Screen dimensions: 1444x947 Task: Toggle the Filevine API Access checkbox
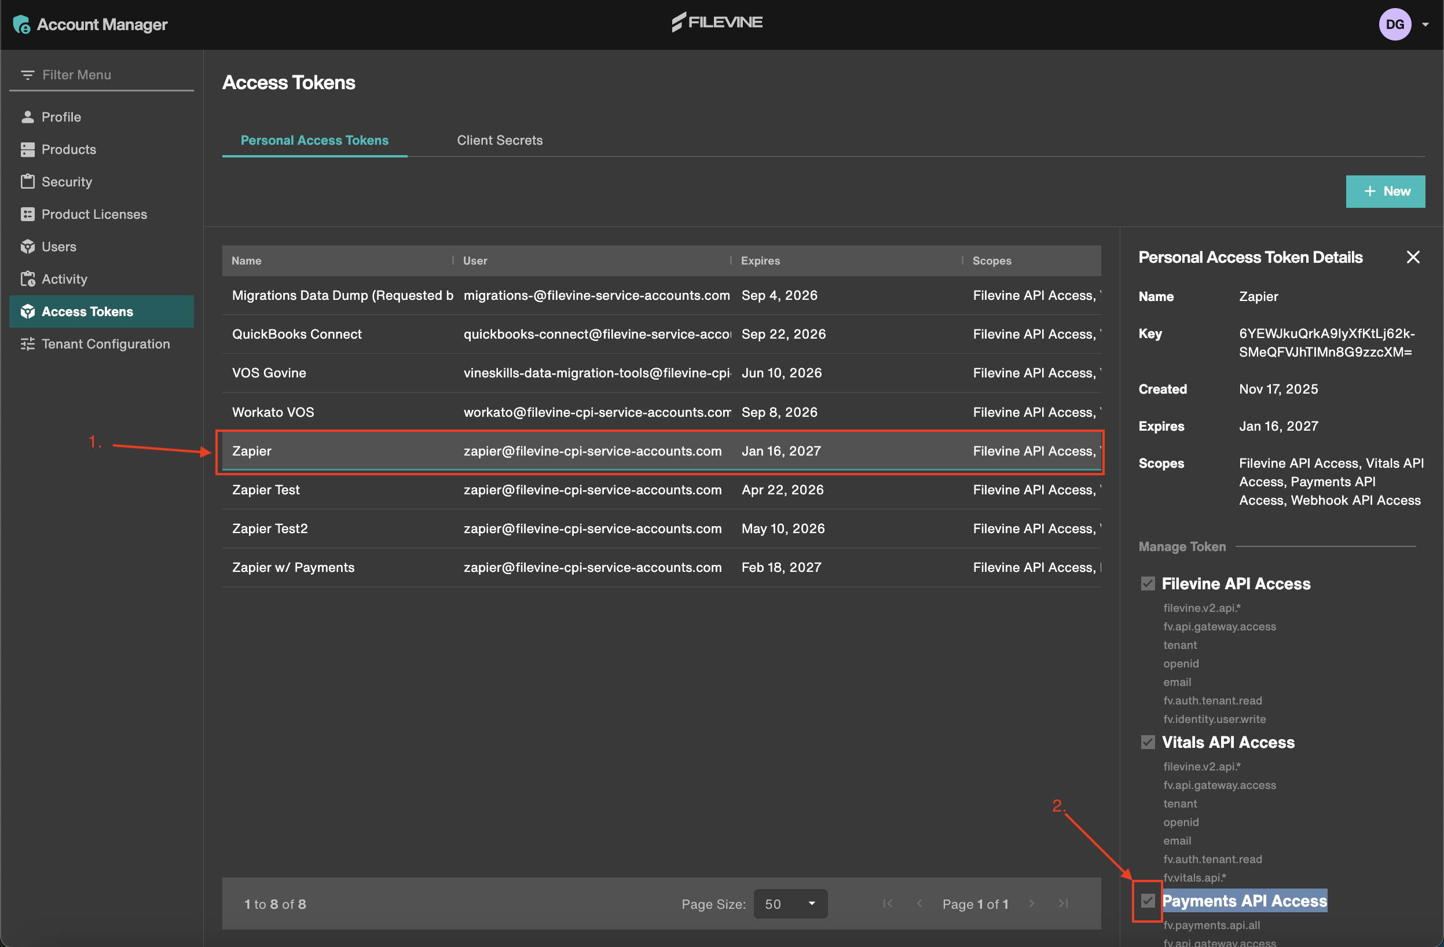coord(1148,583)
